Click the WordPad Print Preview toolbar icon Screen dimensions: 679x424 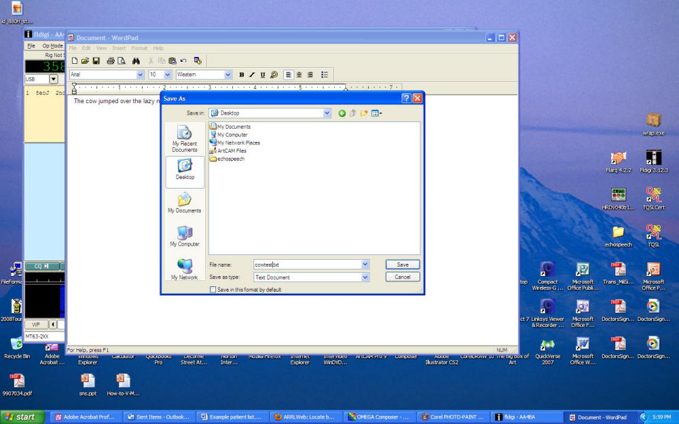coord(122,61)
